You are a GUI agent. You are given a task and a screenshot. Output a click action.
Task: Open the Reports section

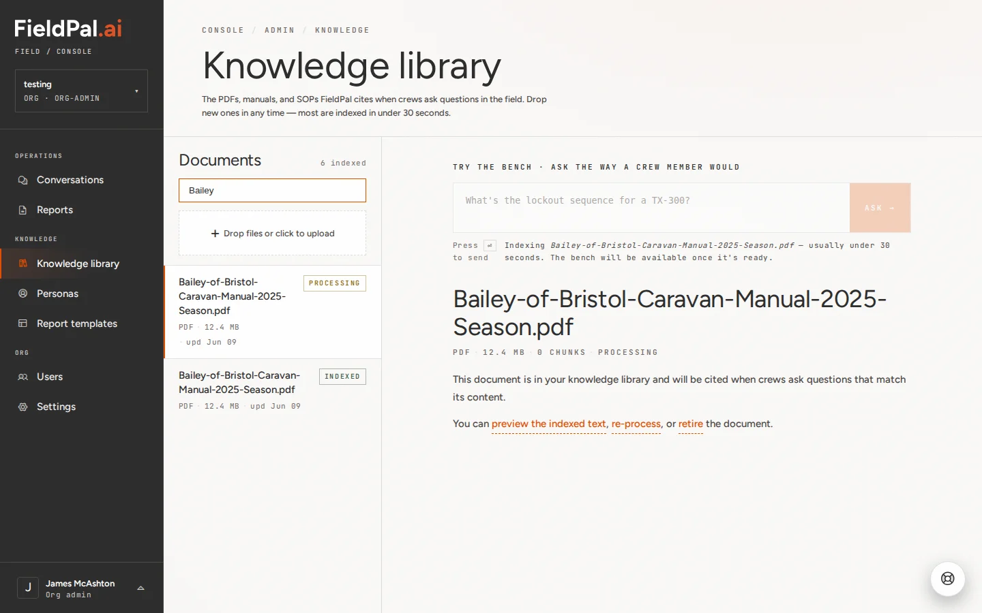[82, 210]
